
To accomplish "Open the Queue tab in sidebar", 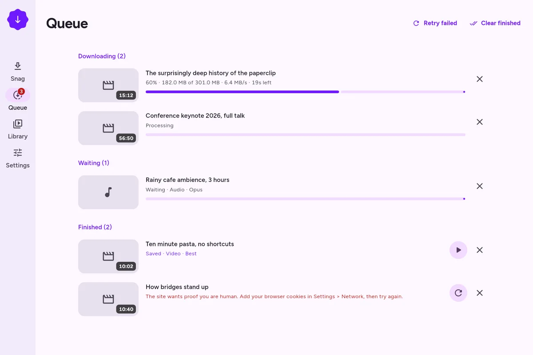I will coord(18,100).
